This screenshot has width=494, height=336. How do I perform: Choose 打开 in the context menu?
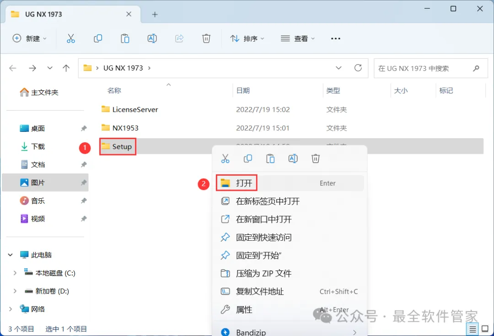pos(290,183)
